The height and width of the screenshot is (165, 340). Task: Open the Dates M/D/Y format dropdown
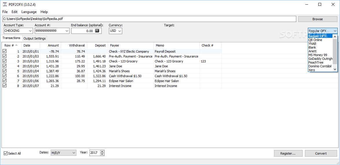pyautogui.click(x=63, y=153)
